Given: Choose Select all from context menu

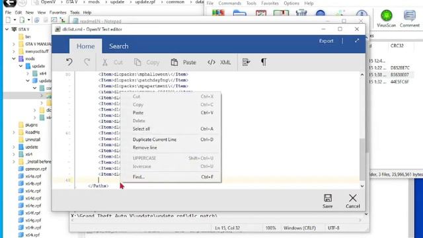Looking at the screenshot, I should (171, 129).
